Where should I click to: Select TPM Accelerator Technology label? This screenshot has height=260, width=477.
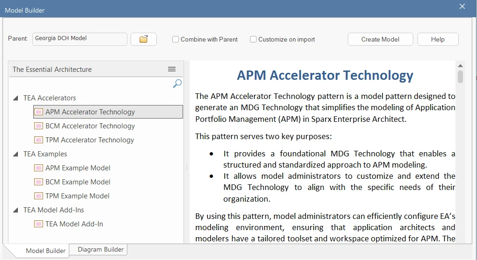click(90, 140)
